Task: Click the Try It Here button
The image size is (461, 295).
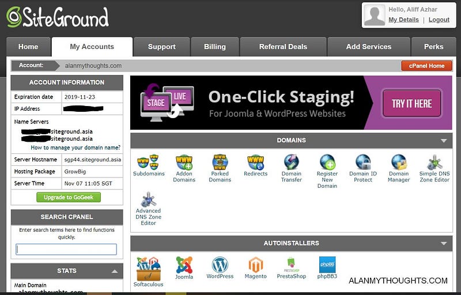Action: click(411, 104)
